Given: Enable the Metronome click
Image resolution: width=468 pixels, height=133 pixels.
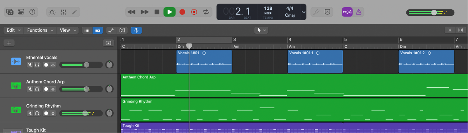Looking at the screenshot, I should (x=359, y=12).
